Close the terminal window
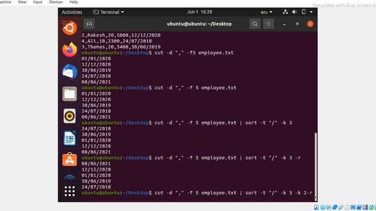 coord(310,24)
